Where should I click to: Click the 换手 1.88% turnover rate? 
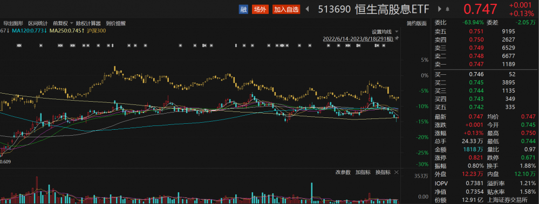527,166
